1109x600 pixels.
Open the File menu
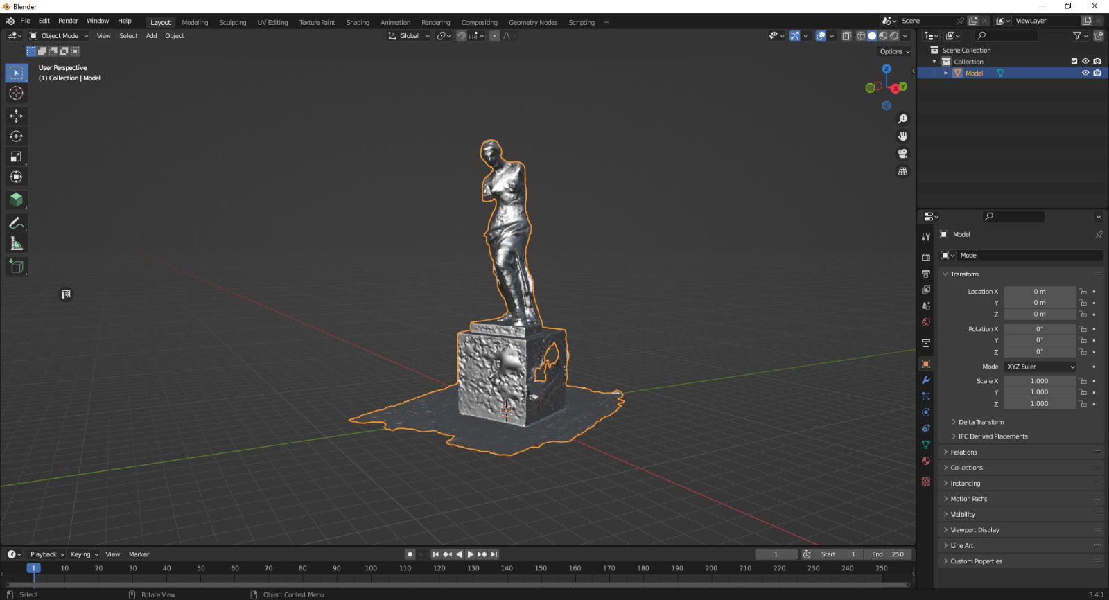coord(25,21)
